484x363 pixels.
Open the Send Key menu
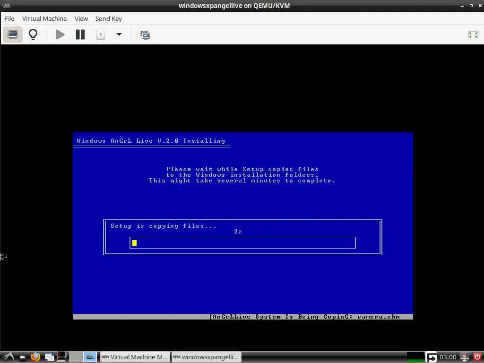click(x=109, y=18)
